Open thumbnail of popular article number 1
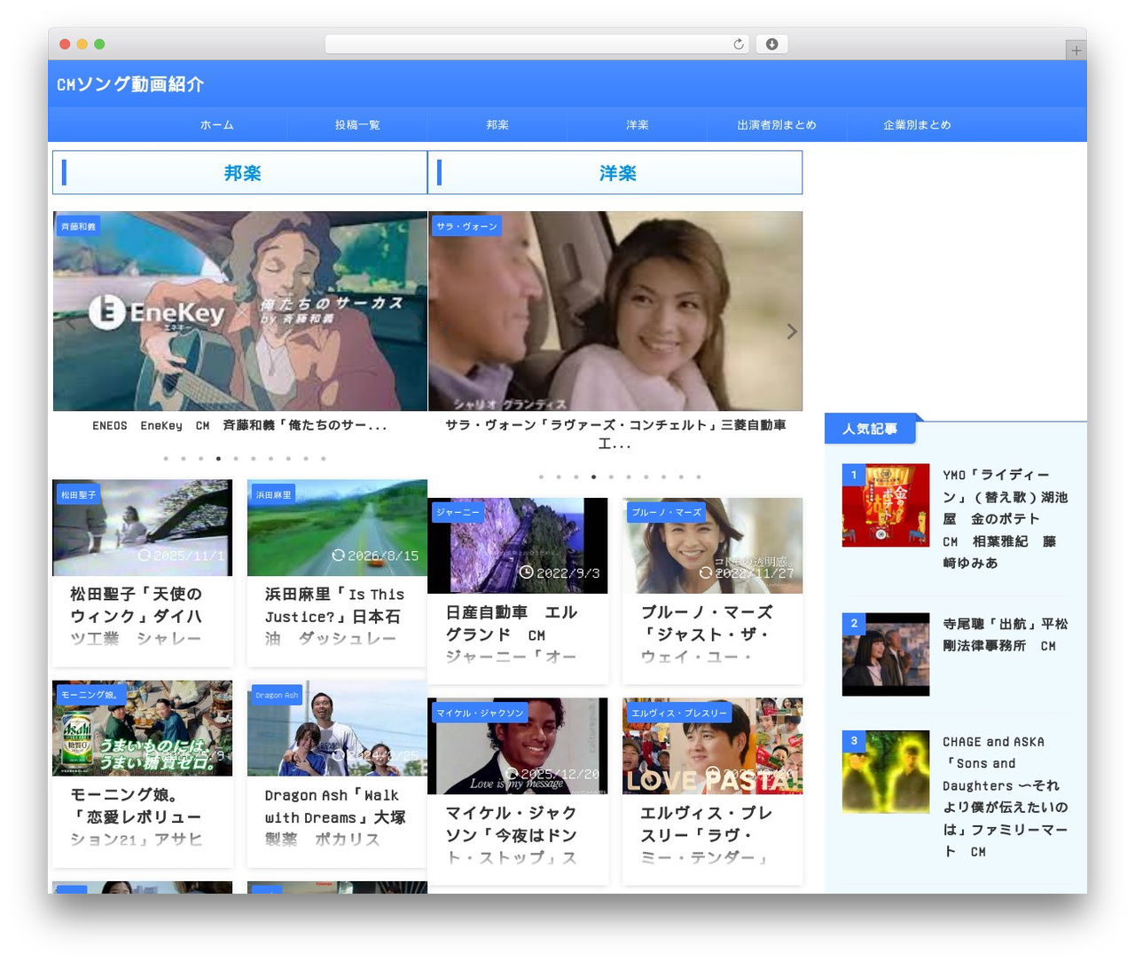This screenshot has width=1135, height=962. pyautogui.click(x=886, y=505)
